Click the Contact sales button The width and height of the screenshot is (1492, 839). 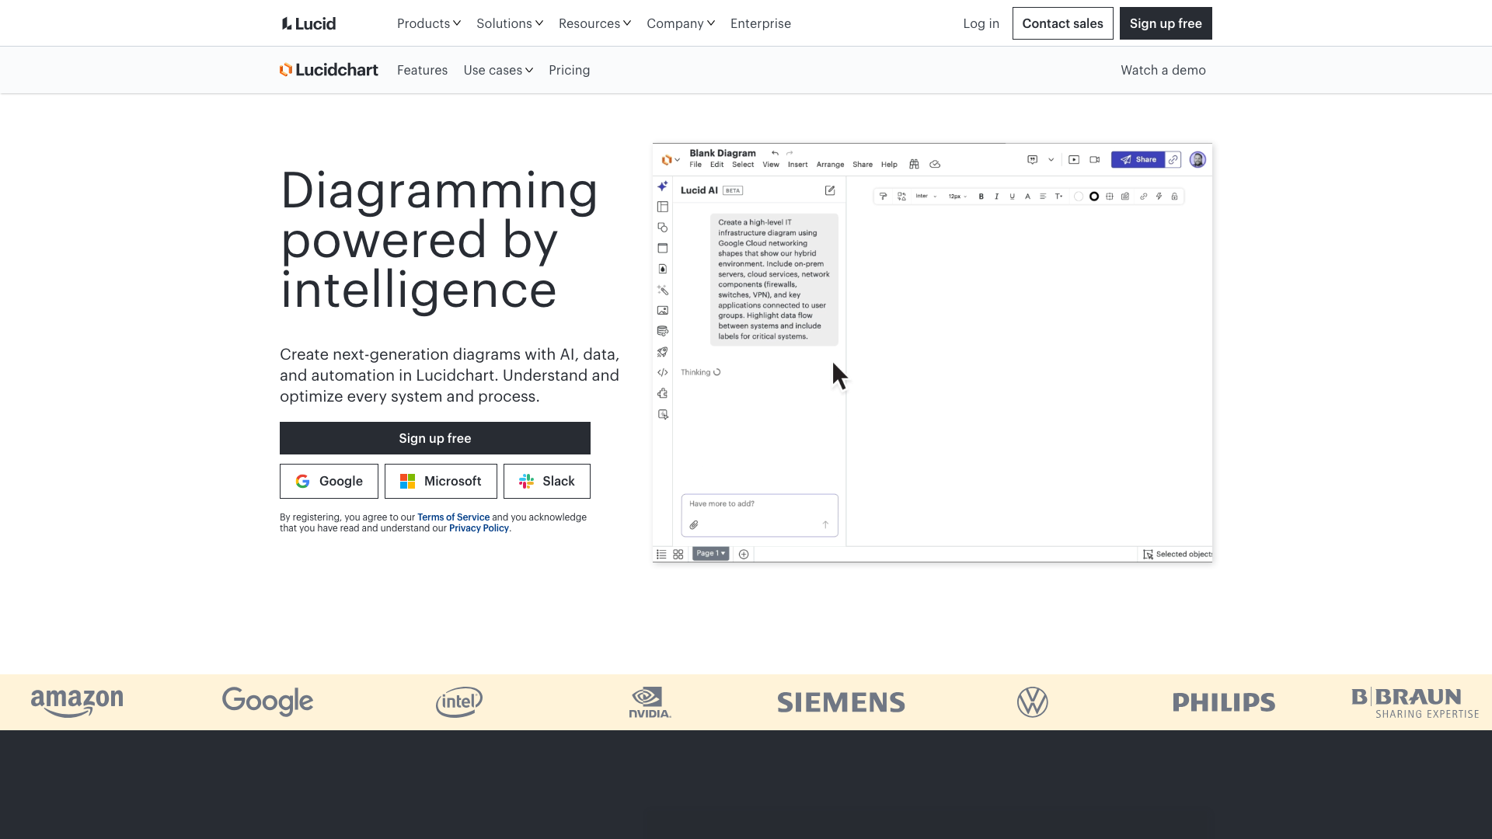click(1062, 23)
